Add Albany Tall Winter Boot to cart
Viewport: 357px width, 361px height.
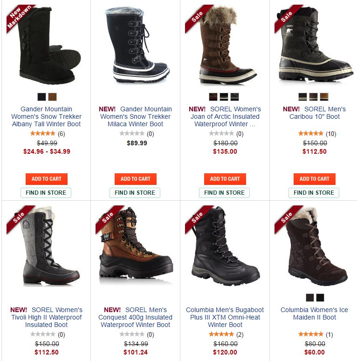(x=46, y=179)
